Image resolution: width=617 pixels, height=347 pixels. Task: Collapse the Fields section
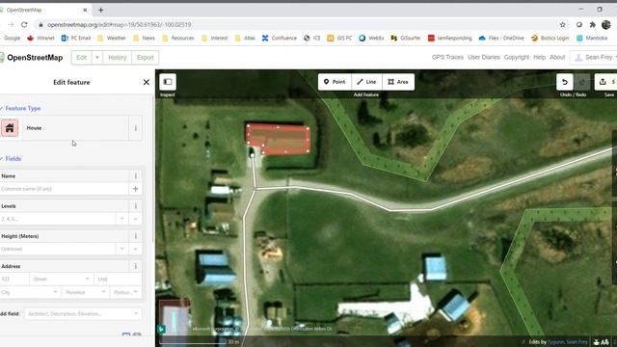[x=11, y=158]
